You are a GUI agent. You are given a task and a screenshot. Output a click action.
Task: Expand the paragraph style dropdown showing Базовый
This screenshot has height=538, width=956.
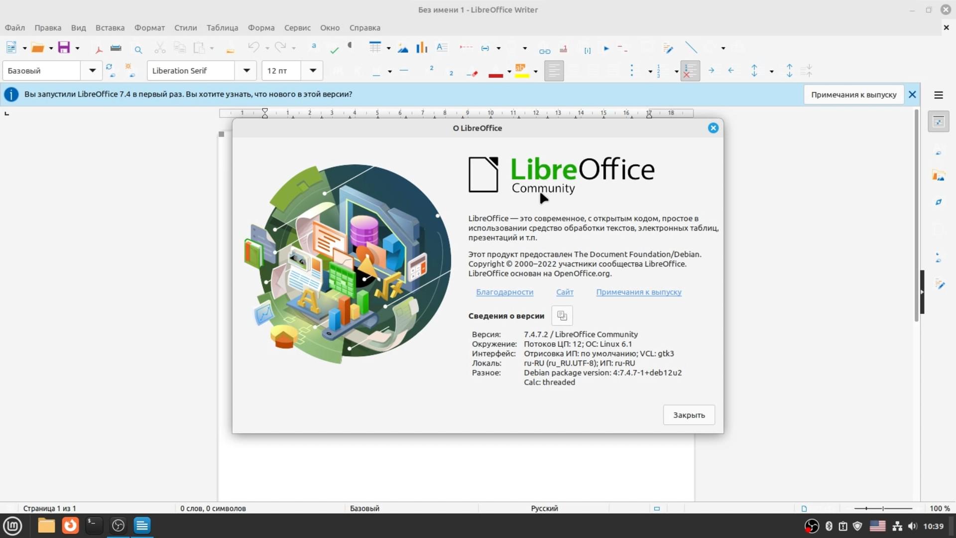[92, 71]
